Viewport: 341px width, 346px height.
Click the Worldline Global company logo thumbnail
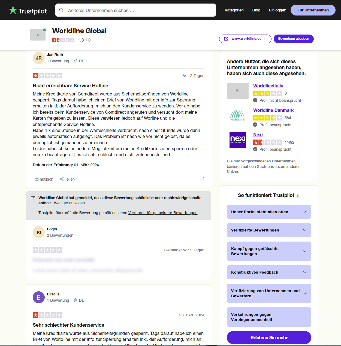pyautogui.click(x=38, y=35)
